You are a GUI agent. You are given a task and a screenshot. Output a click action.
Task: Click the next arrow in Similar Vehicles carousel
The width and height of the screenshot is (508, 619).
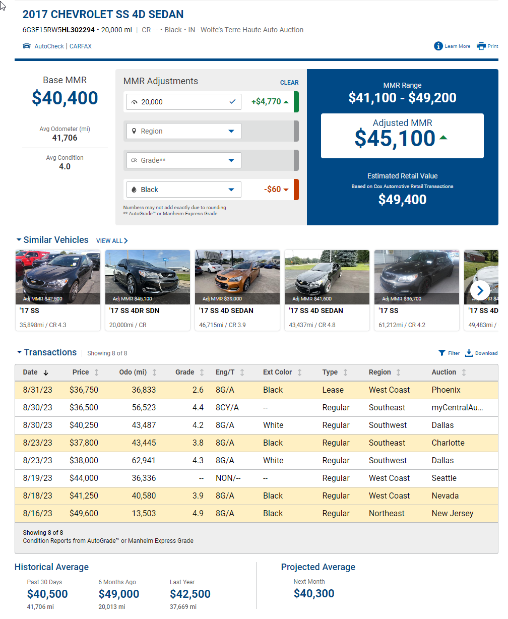[480, 290]
